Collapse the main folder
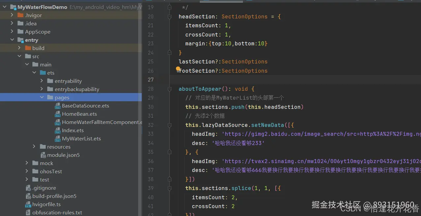The image size is (421, 216). [27, 64]
